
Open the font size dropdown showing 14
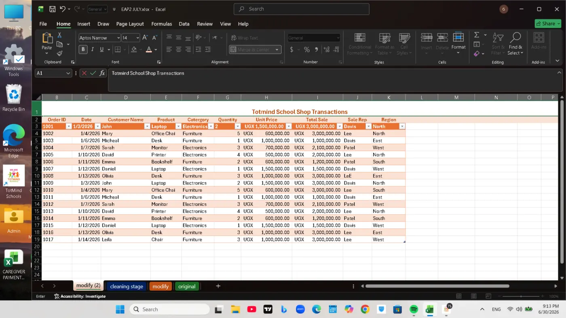pos(137,38)
